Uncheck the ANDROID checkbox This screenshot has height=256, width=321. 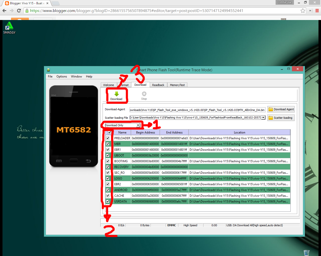click(108, 190)
